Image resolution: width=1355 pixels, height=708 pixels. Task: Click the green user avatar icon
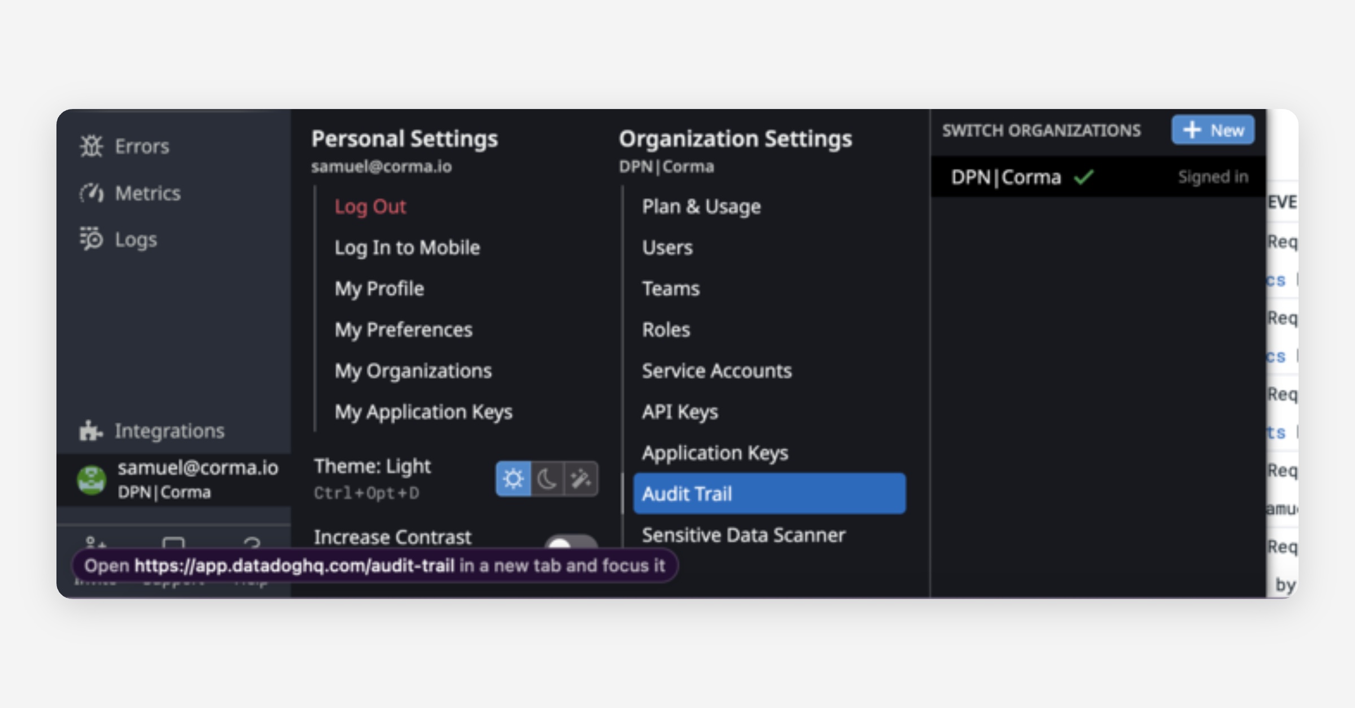coord(91,480)
